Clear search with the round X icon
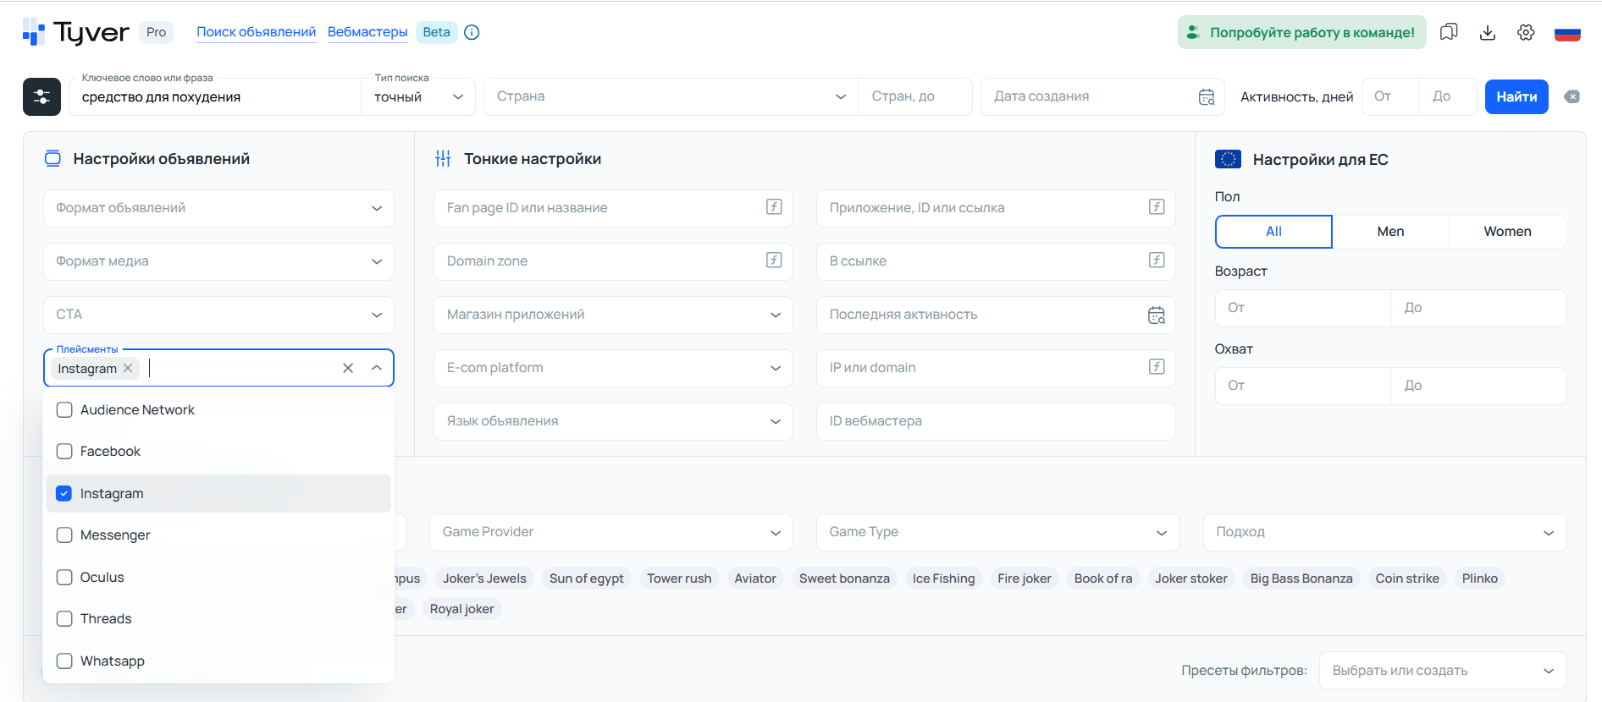 pos(1572,96)
